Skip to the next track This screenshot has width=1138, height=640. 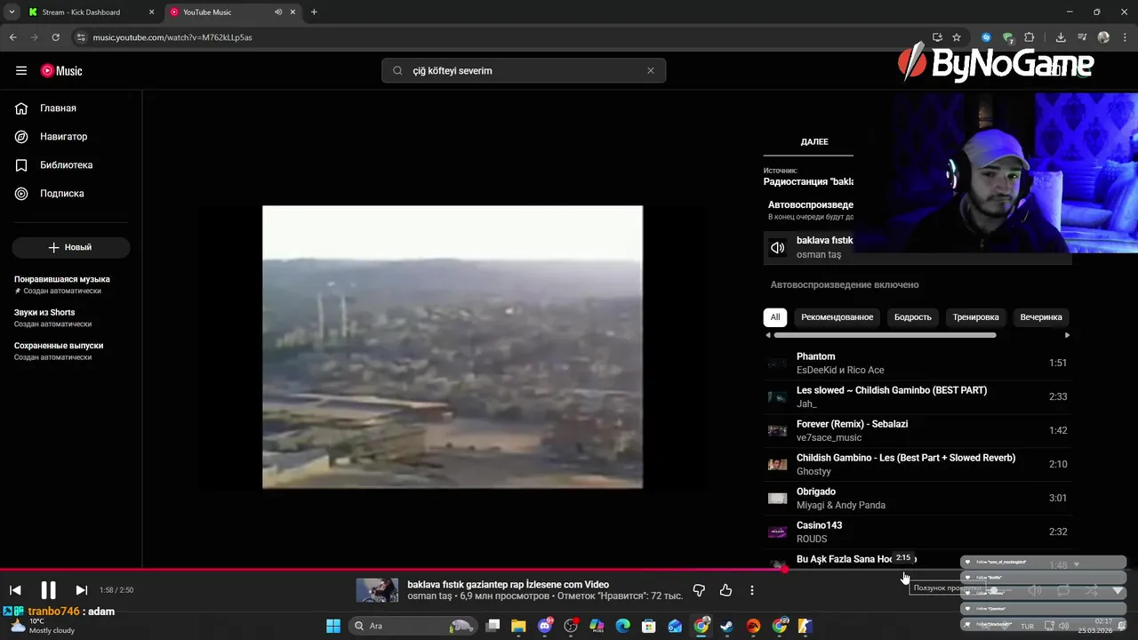point(81,590)
